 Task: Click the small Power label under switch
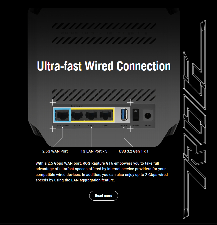point(136,125)
